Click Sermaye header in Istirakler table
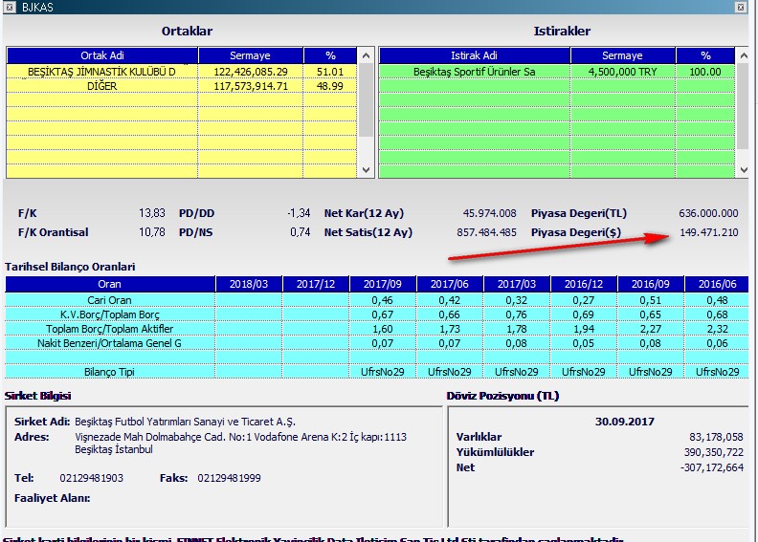The image size is (758, 542). tap(622, 55)
